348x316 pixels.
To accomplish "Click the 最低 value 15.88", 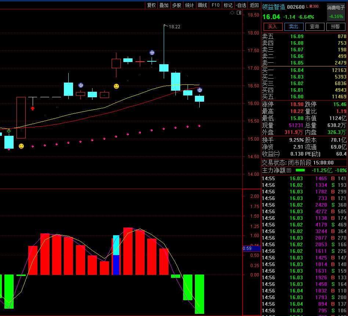I will pos(297,119).
